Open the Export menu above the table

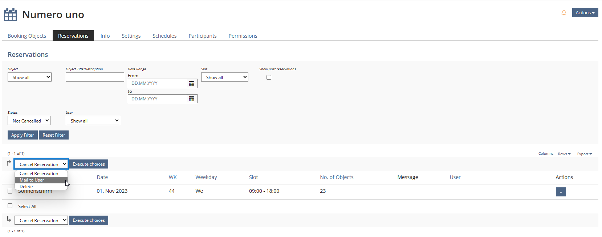[x=584, y=154]
